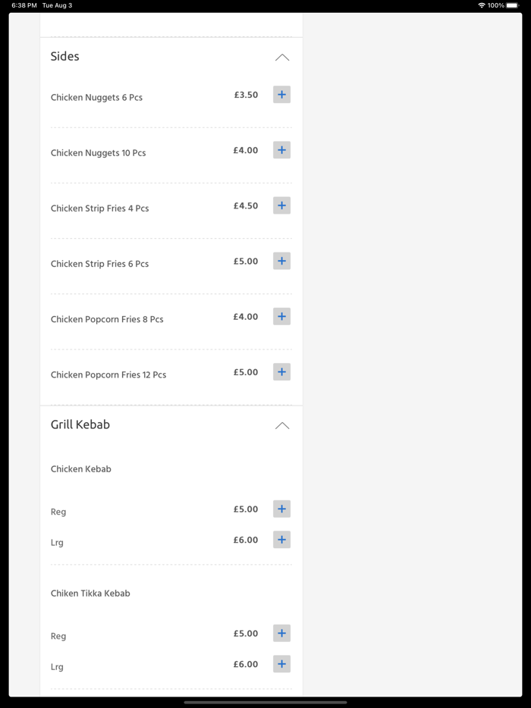This screenshot has width=531, height=708.
Task: Tap the £3.50 price for nuggets
Action: click(x=246, y=96)
